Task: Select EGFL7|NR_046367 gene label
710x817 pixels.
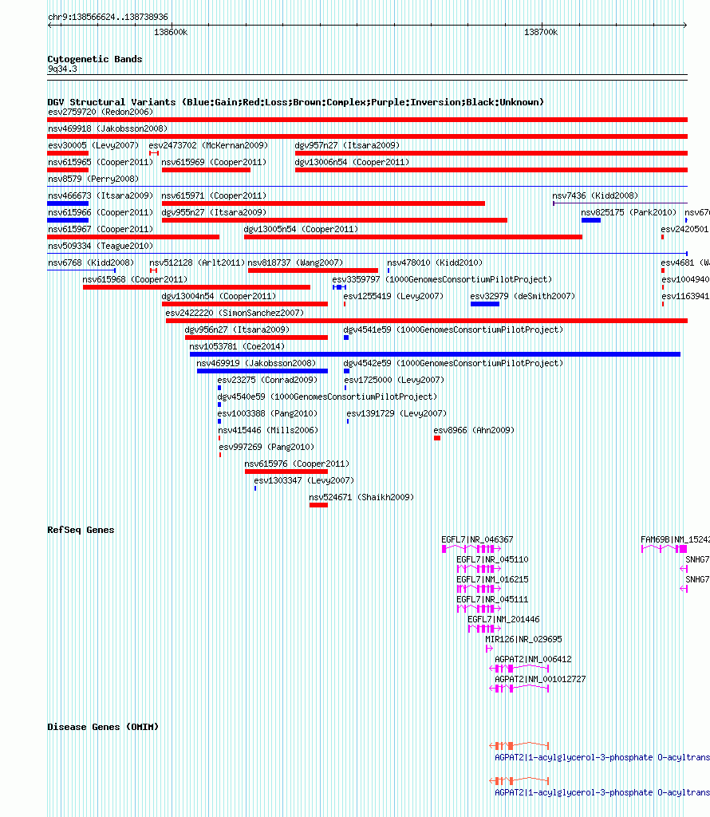Action: point(477,539)
